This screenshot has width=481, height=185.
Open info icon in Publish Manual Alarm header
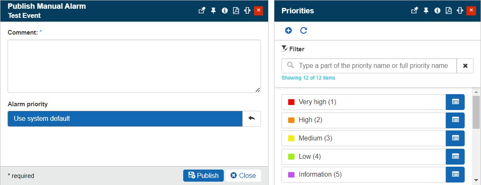pos(225,11)
